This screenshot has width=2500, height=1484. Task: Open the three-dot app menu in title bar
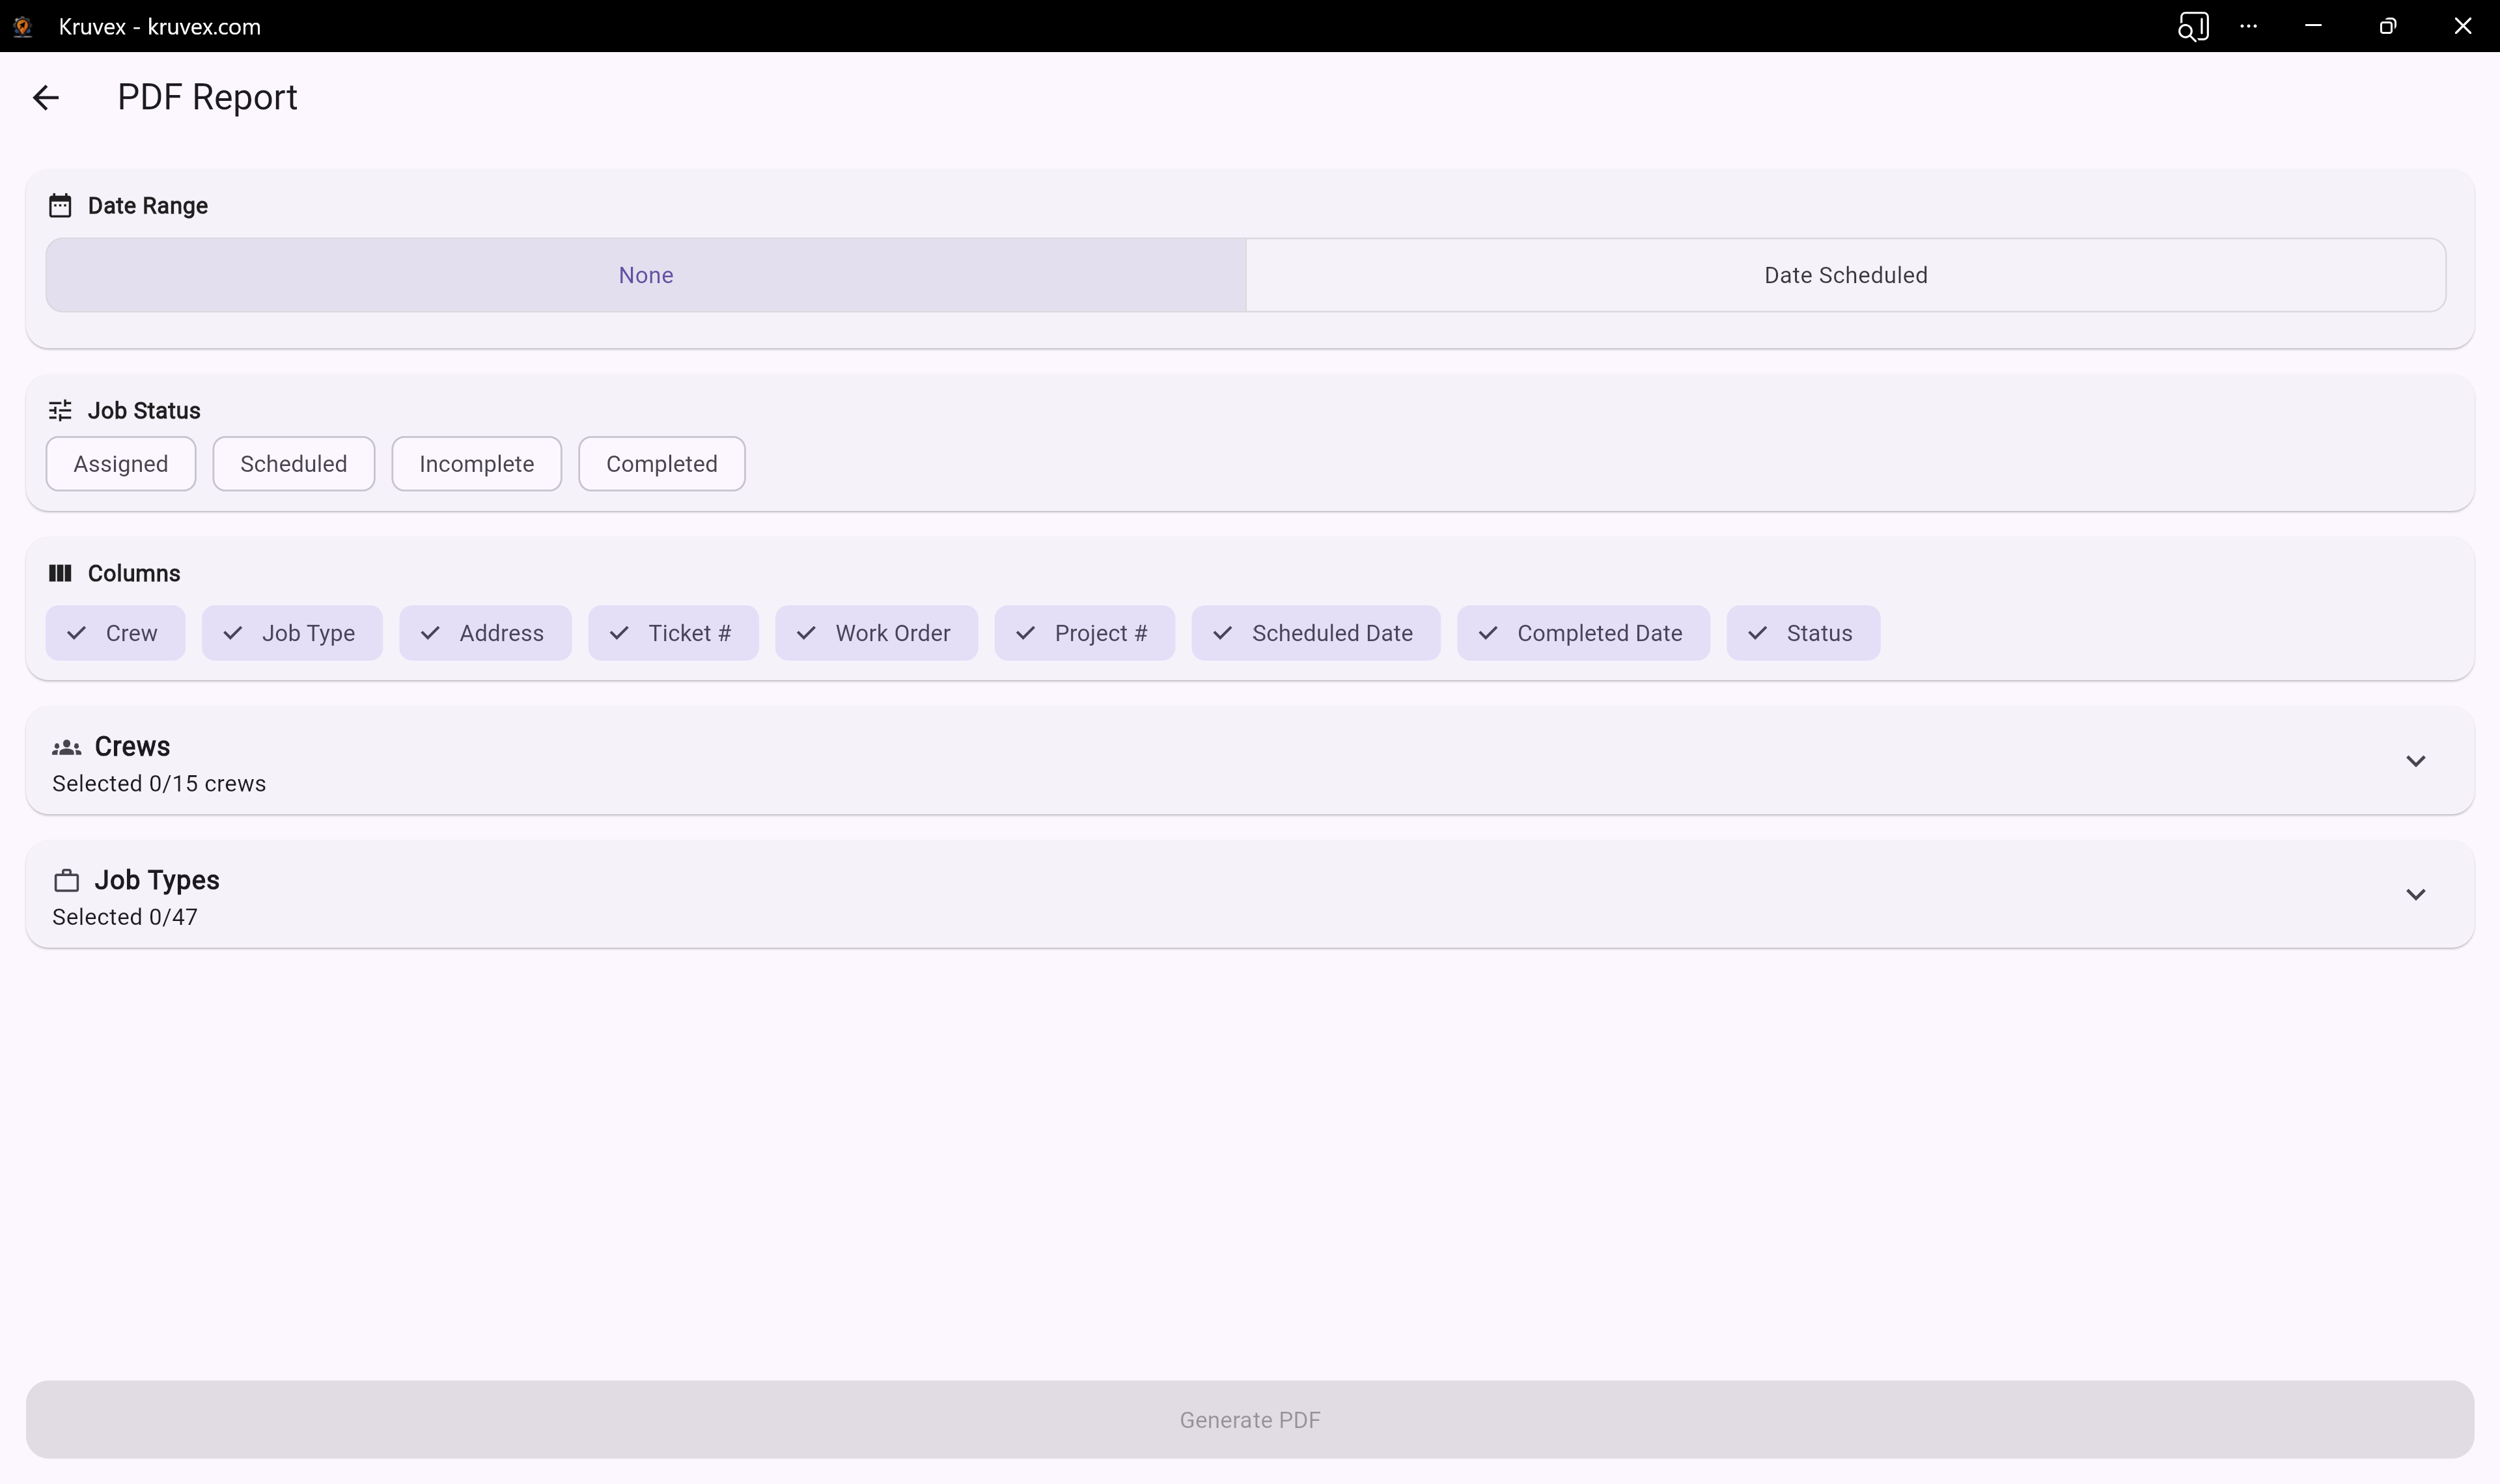coord(2249,27)
